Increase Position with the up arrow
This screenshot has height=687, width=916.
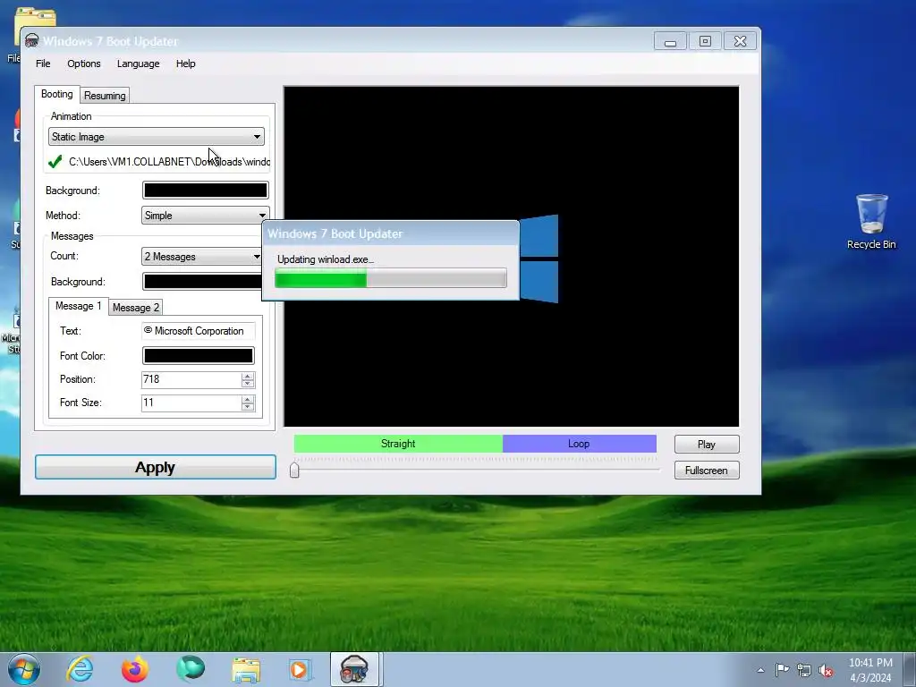248,376
